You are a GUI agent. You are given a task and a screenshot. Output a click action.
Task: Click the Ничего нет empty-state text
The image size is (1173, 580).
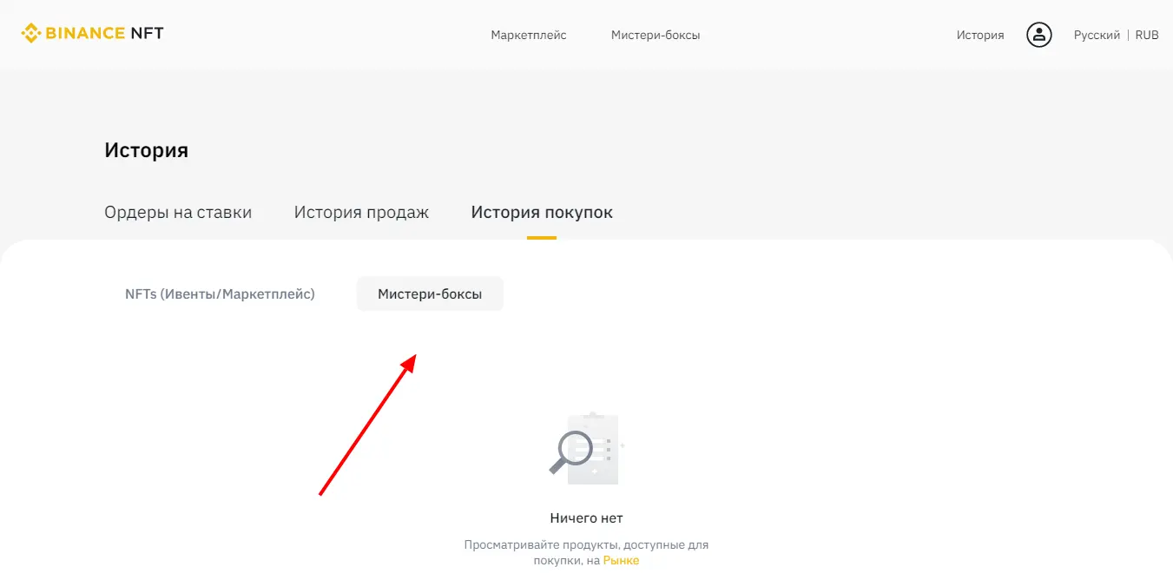(586, 518)
